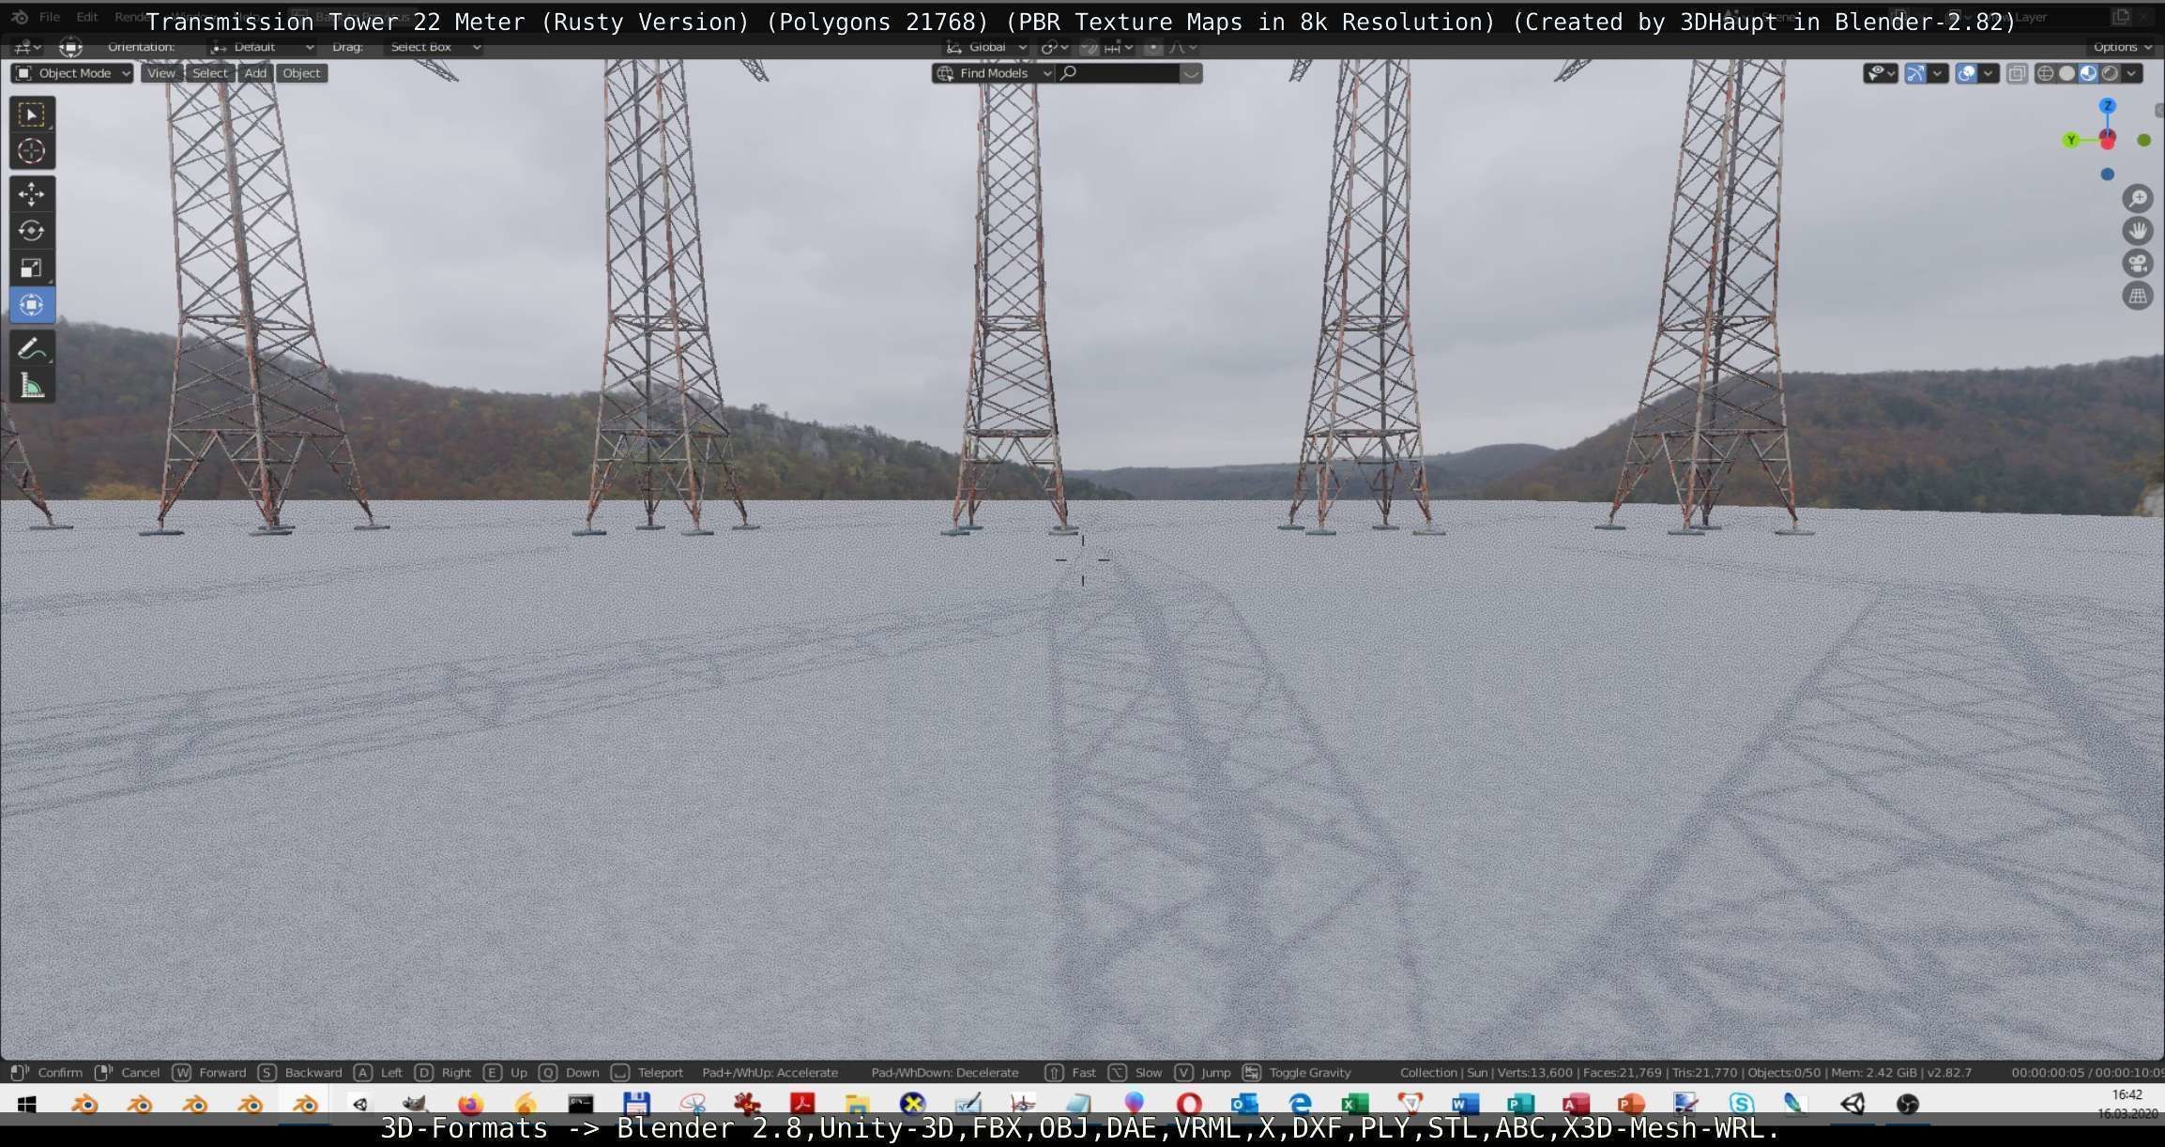Switch to Material Preview shading
Image resolution: width=2165 pixels, height=1147 pixels.
(2088, 73)
